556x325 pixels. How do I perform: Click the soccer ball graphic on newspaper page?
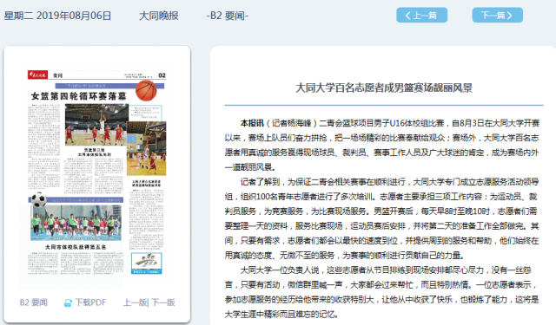pyautogui.click(x=38, y=200)
